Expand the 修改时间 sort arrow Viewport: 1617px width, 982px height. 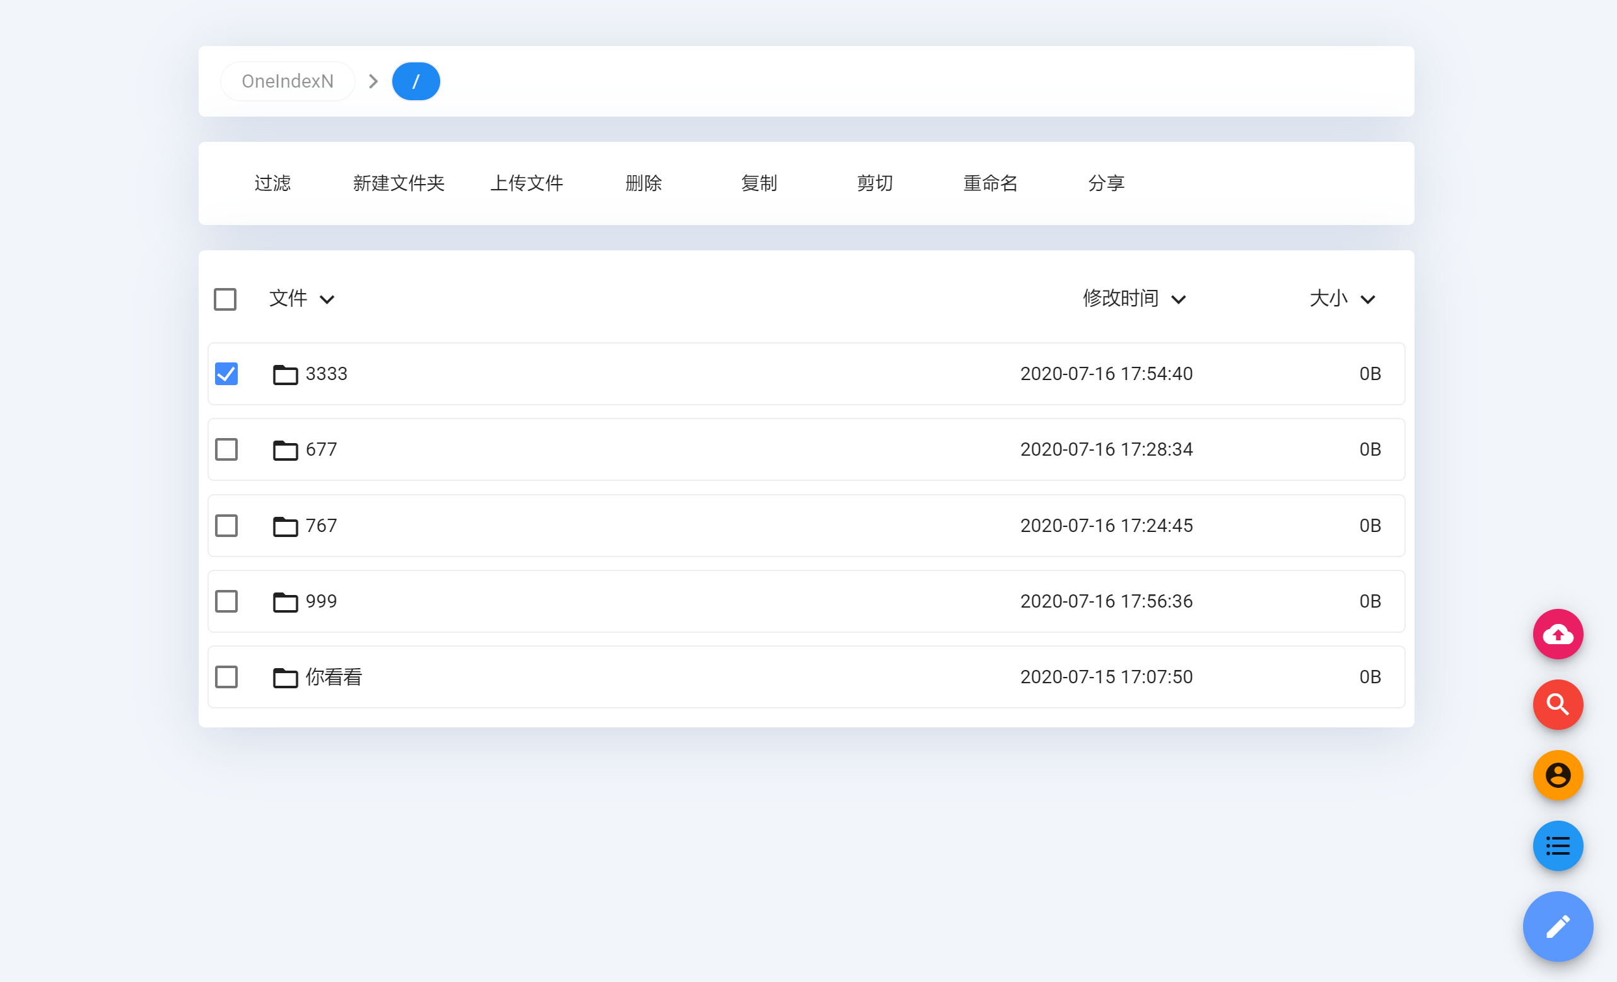coord(1178,300)
